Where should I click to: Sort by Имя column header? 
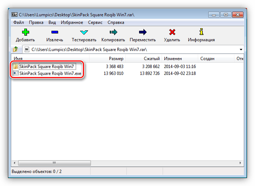click(50, 59)
